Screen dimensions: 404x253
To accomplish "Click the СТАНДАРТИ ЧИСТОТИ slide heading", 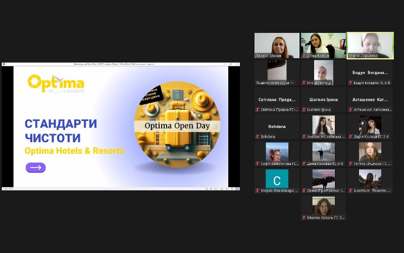I will click(61, 131).
